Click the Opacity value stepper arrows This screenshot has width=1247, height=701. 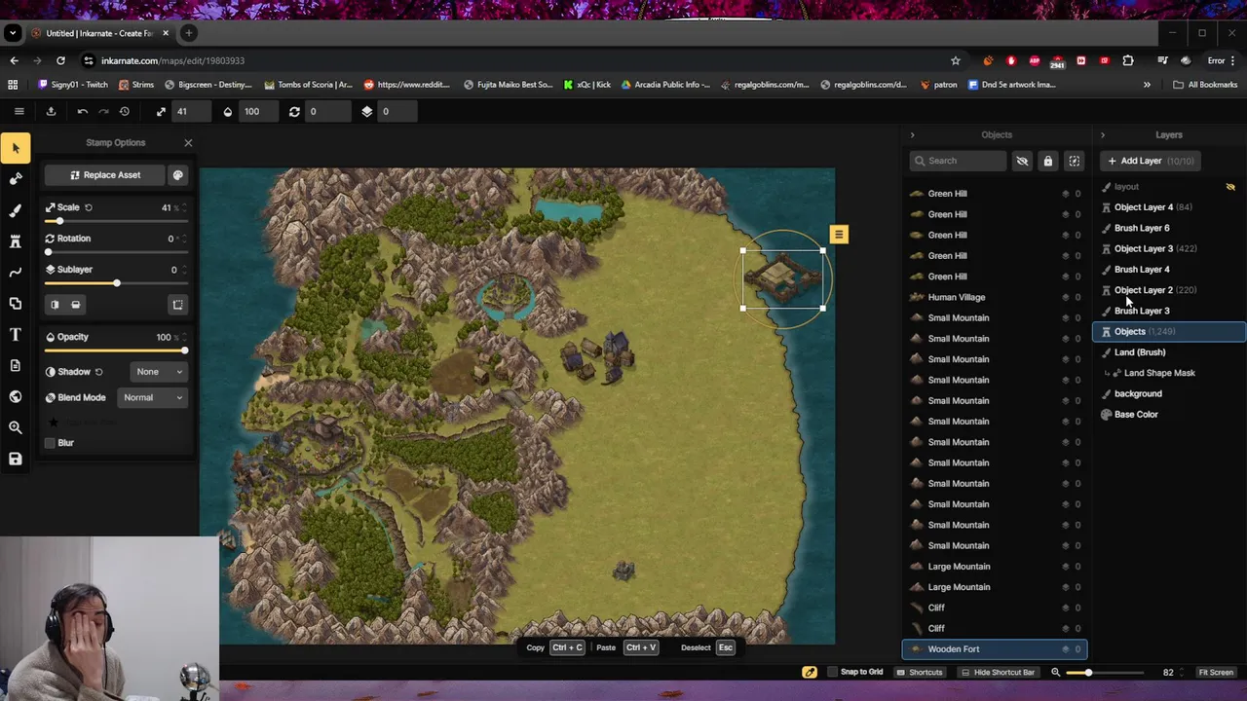[183, 337]
